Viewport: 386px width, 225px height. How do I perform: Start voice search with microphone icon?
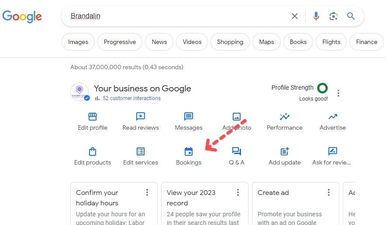click(x=316, y=16)
